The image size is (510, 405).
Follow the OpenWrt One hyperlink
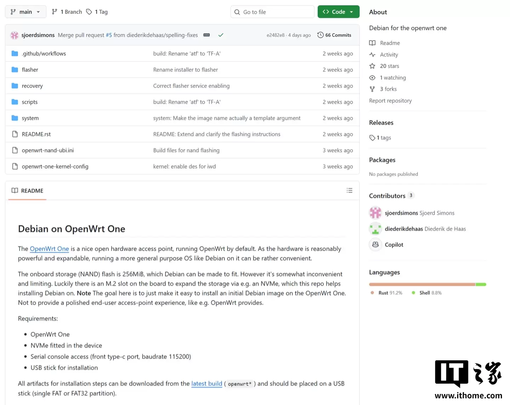pos(49,249)
